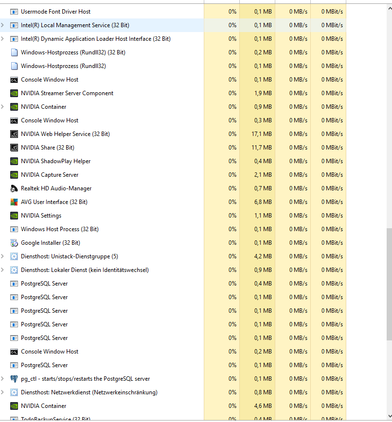The image size is (392, 422).
Task: Select the NVIDIA Settings process name
Action: pos(41,216)
